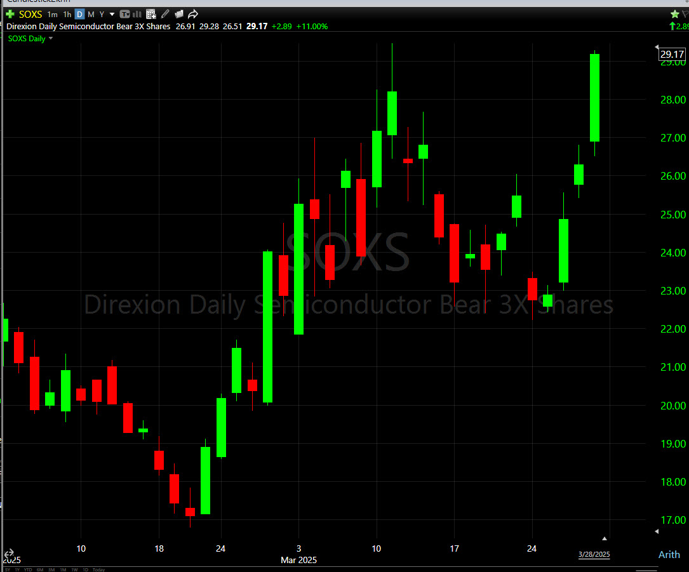Switch to the 1m timeframe

tap(52, 14)
